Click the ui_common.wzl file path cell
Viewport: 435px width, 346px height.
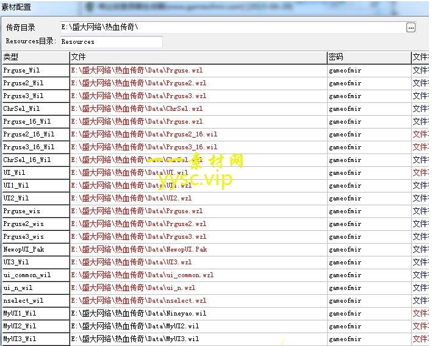[198, 275]
